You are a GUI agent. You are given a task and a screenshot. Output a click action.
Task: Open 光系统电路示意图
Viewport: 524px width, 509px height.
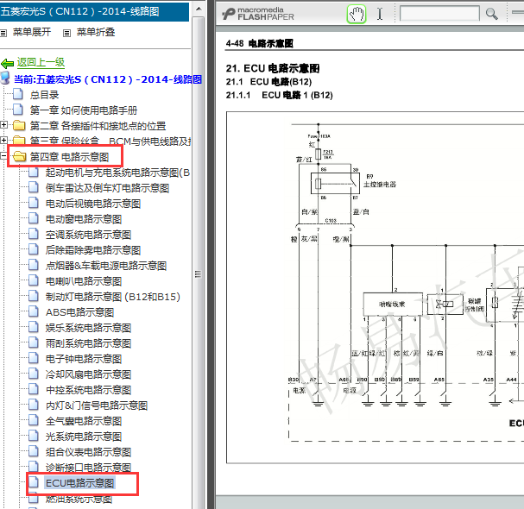pos(84,437)
